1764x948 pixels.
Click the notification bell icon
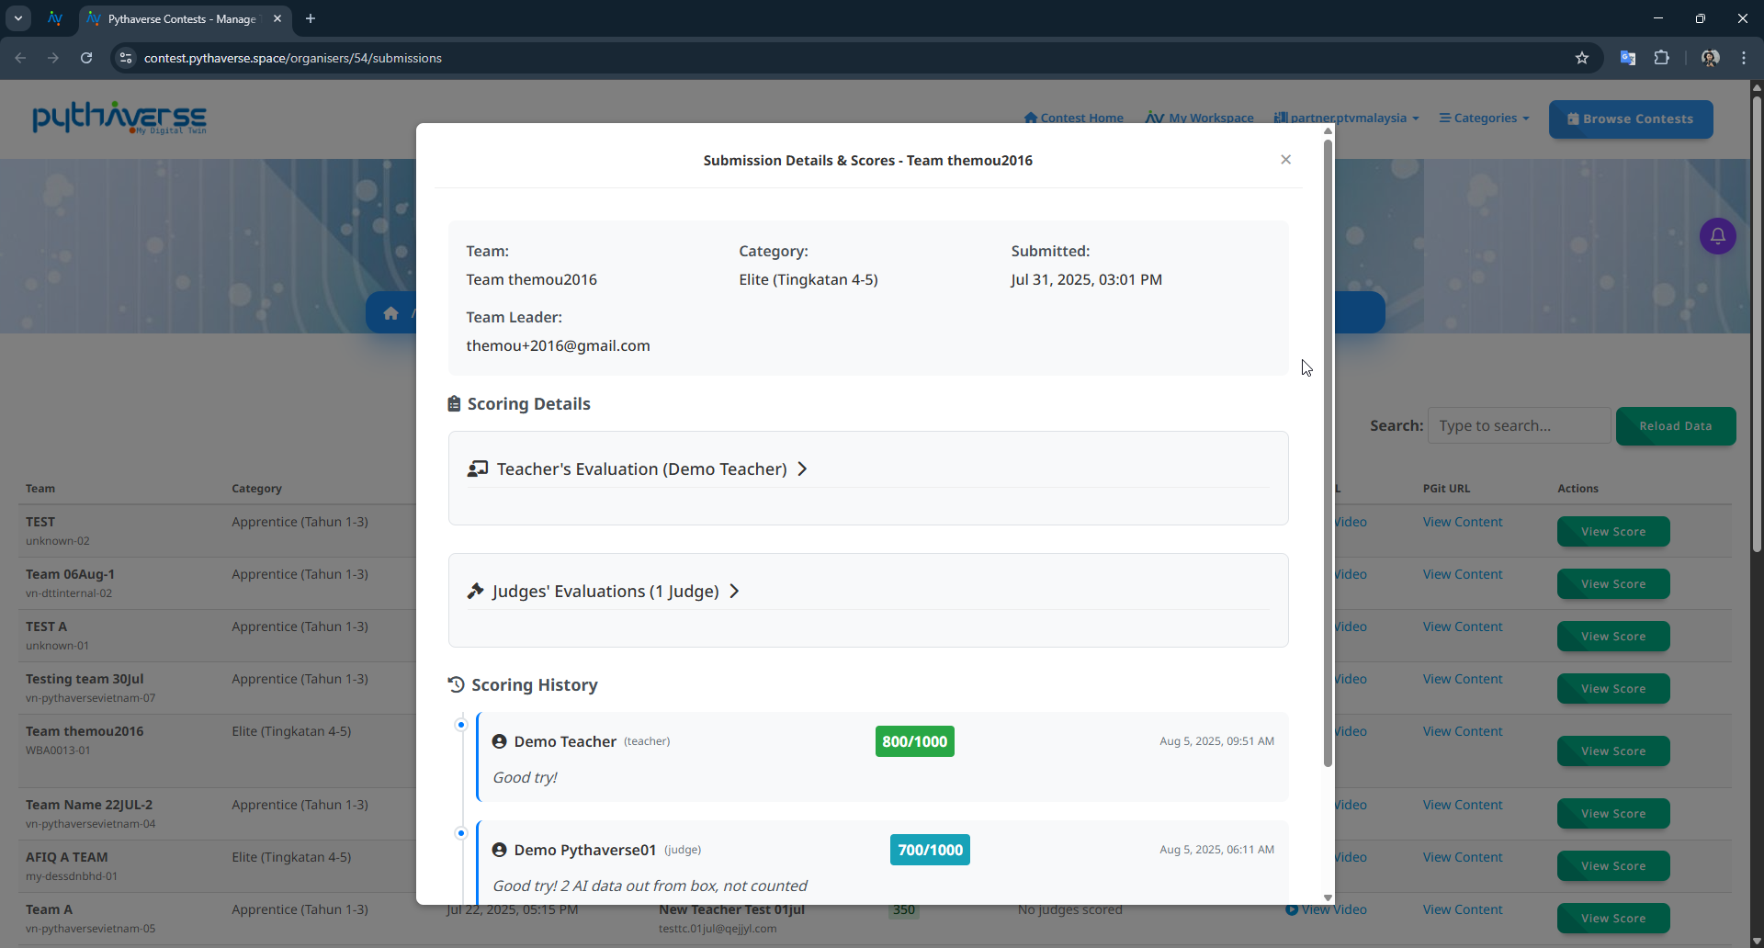(1717, 236)
